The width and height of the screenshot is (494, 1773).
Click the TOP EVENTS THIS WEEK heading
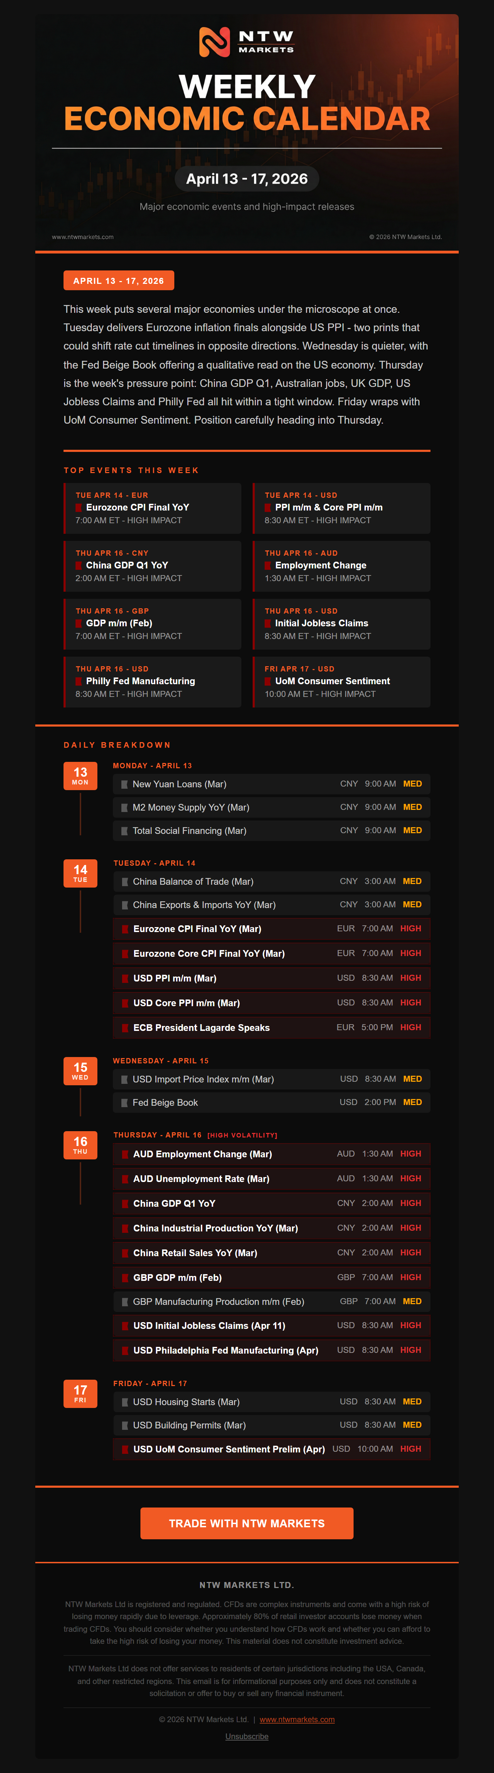pyautogui.click(x=131, y=471)
